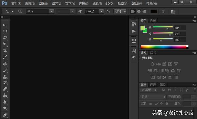The height and width of the screenshot is (119, 197).
Task: Add a Curves adjustment
Action: (x=164, y=64)
